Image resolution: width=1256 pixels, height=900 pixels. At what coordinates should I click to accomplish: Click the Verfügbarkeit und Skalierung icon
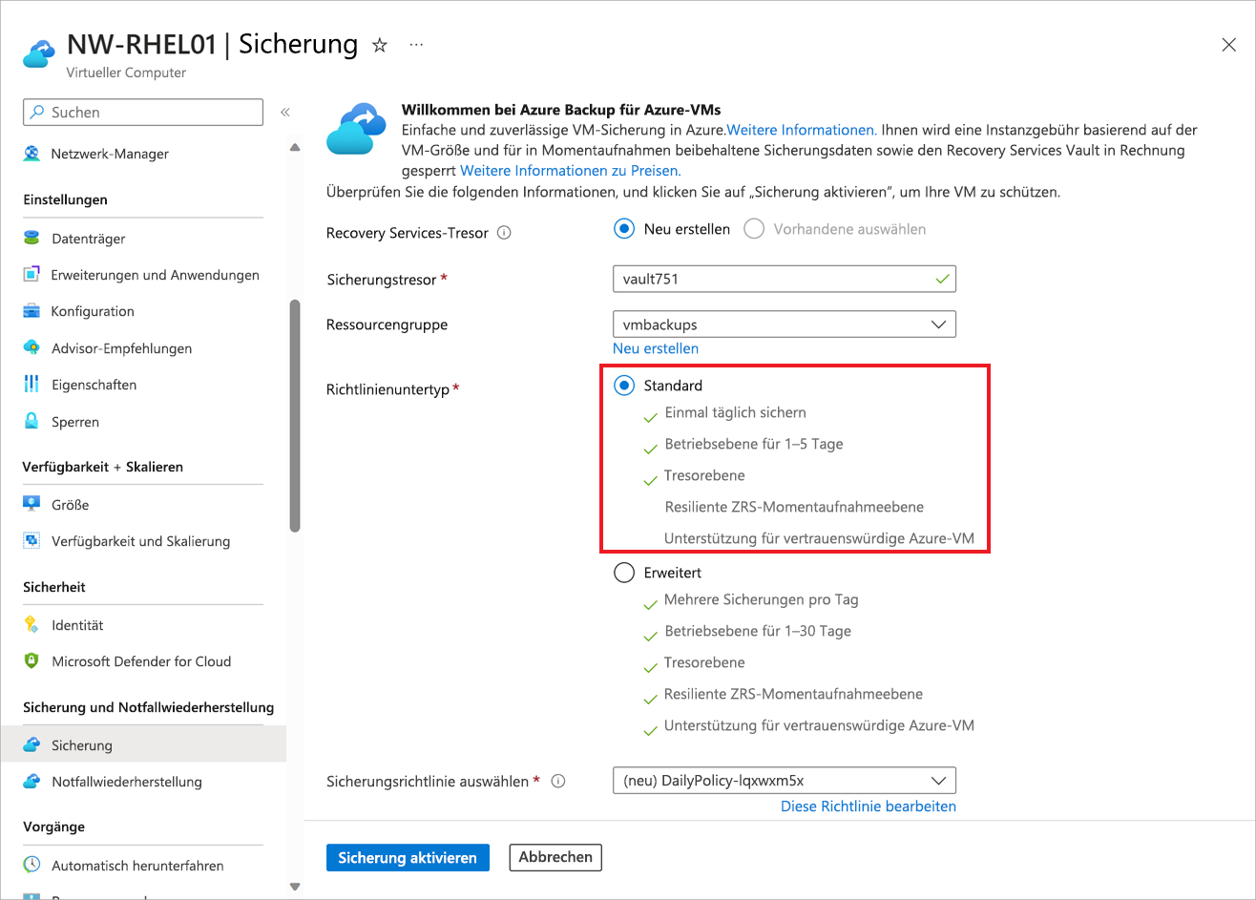31,541
